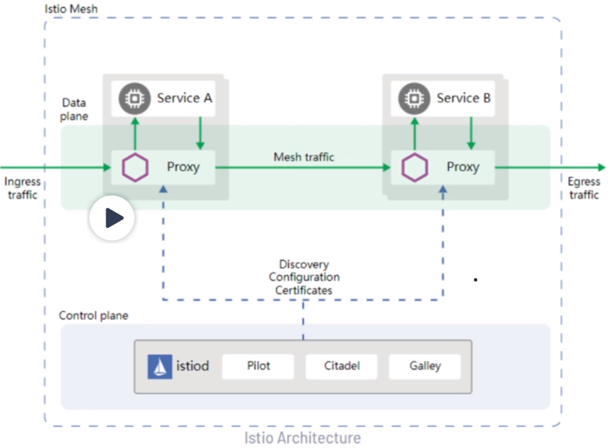Click the 'Control plane' label
This screenshot has width=610, height=448.
pyautogui.click(x=93, y=315)
